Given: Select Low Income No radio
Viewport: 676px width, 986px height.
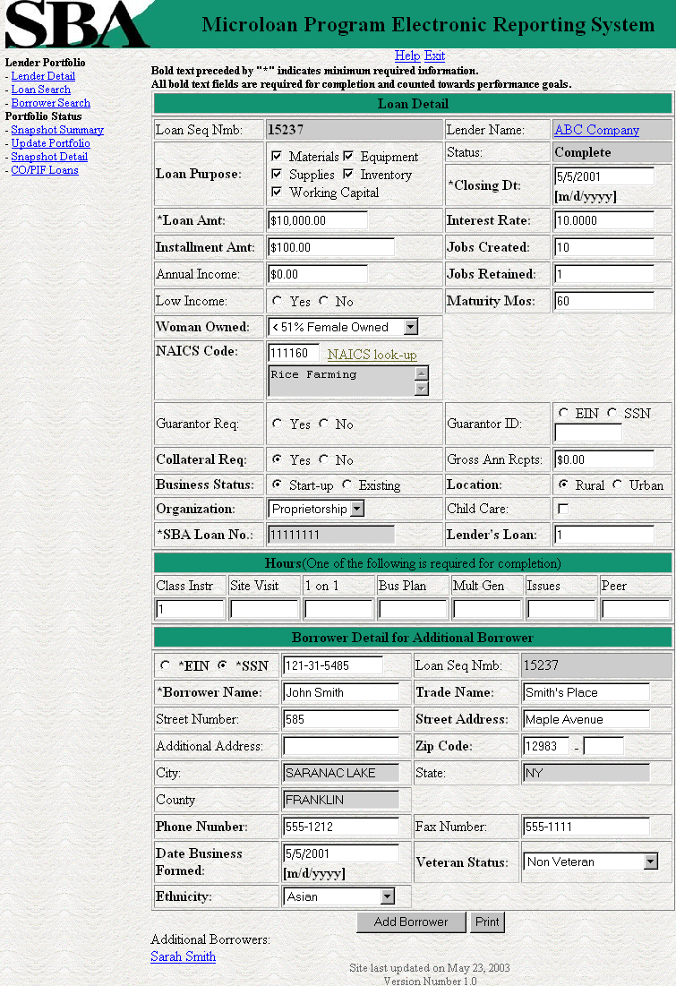Looking at the screenshot, I should (x=323, y=301).
